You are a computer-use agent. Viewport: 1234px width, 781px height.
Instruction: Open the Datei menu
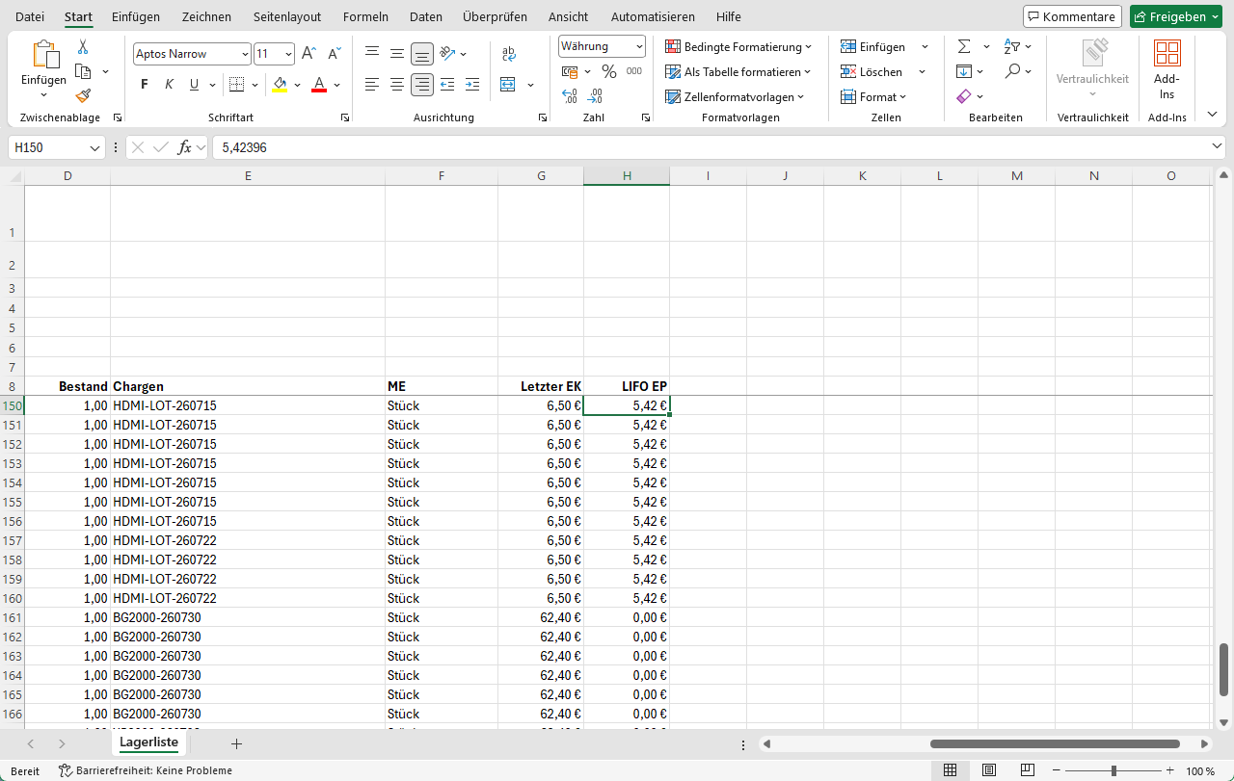[30, 16]
